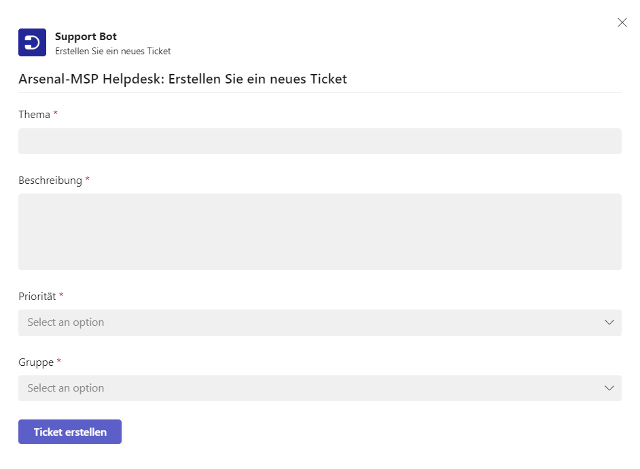This screenshot has height=469, width=640.
Task: Expand the Gruppe selection list
Action: pos(319,388)
